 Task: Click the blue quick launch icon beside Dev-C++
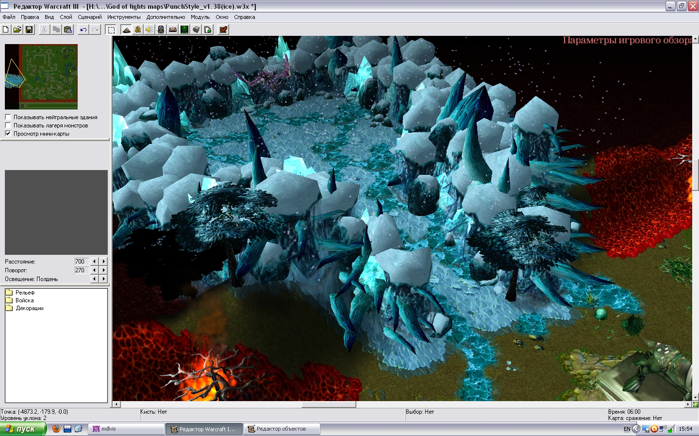(78, 429)
